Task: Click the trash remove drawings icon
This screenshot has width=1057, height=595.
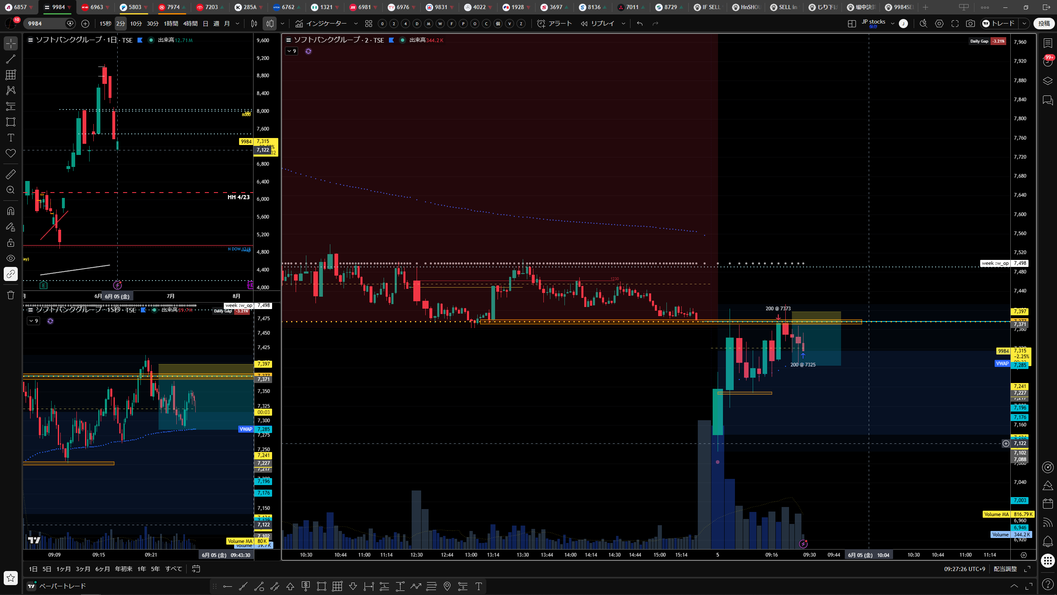Action: (x=11, y=295)
